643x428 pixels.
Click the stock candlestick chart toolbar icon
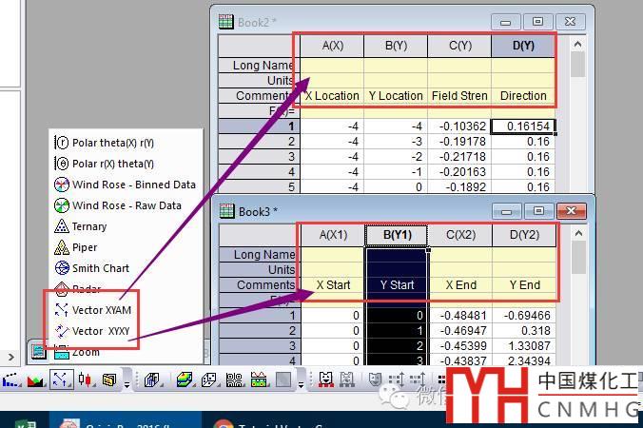86,380
